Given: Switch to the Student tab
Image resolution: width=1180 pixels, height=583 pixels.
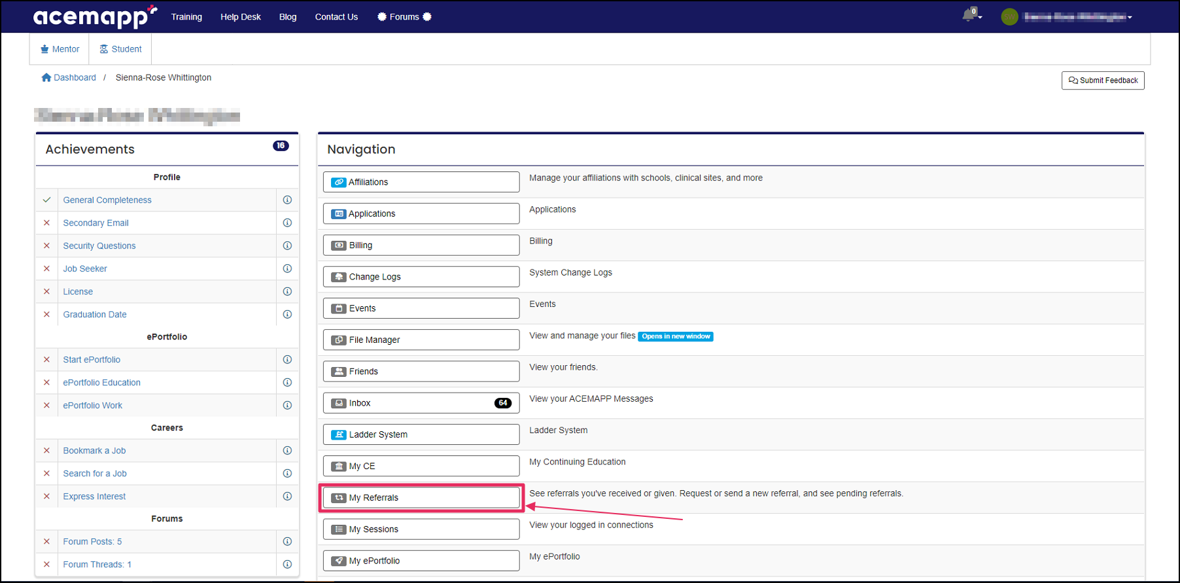Looking at the screenshot, I should [120, 49].
